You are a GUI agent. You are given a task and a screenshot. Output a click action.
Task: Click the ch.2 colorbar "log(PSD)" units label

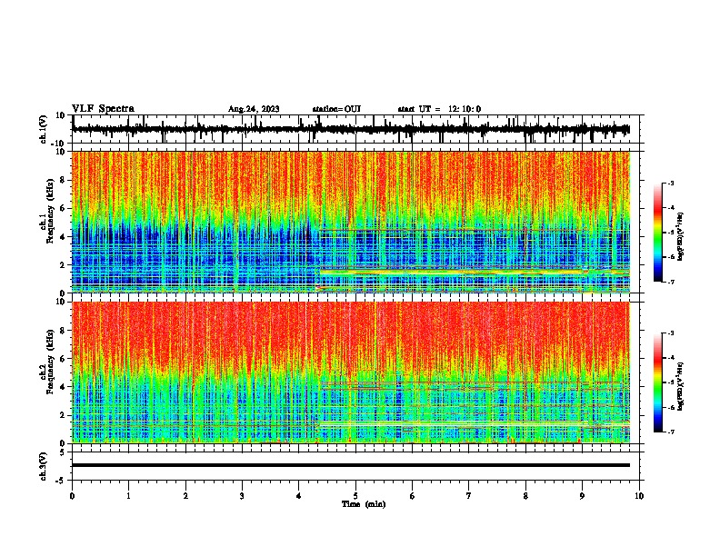pyautogui.click(x=681, y=386)
